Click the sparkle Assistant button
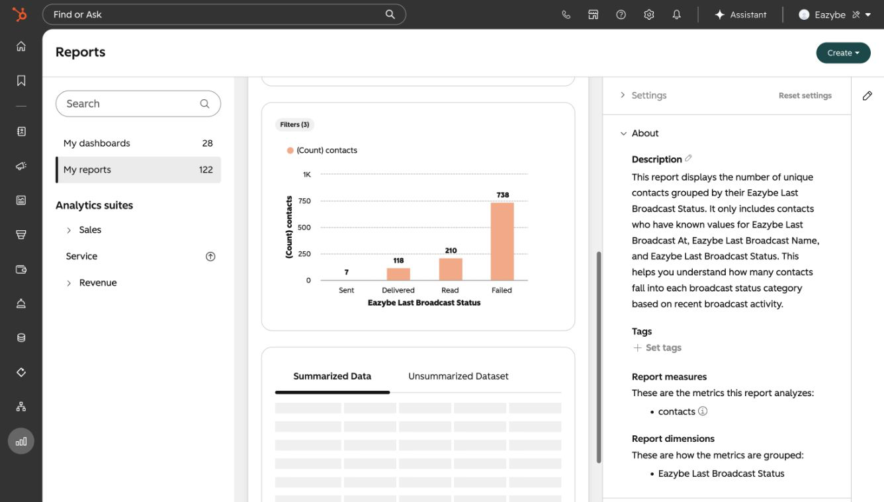The image size is (884, 502). [740, 15]
